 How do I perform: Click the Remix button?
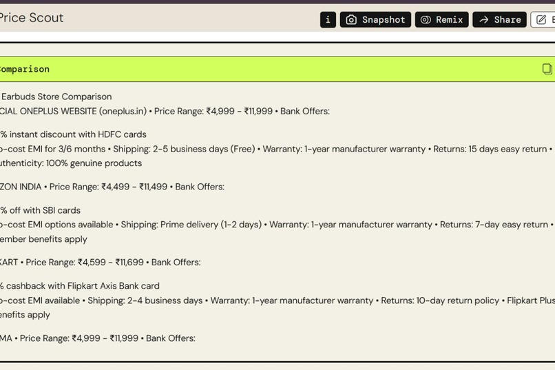441,19
